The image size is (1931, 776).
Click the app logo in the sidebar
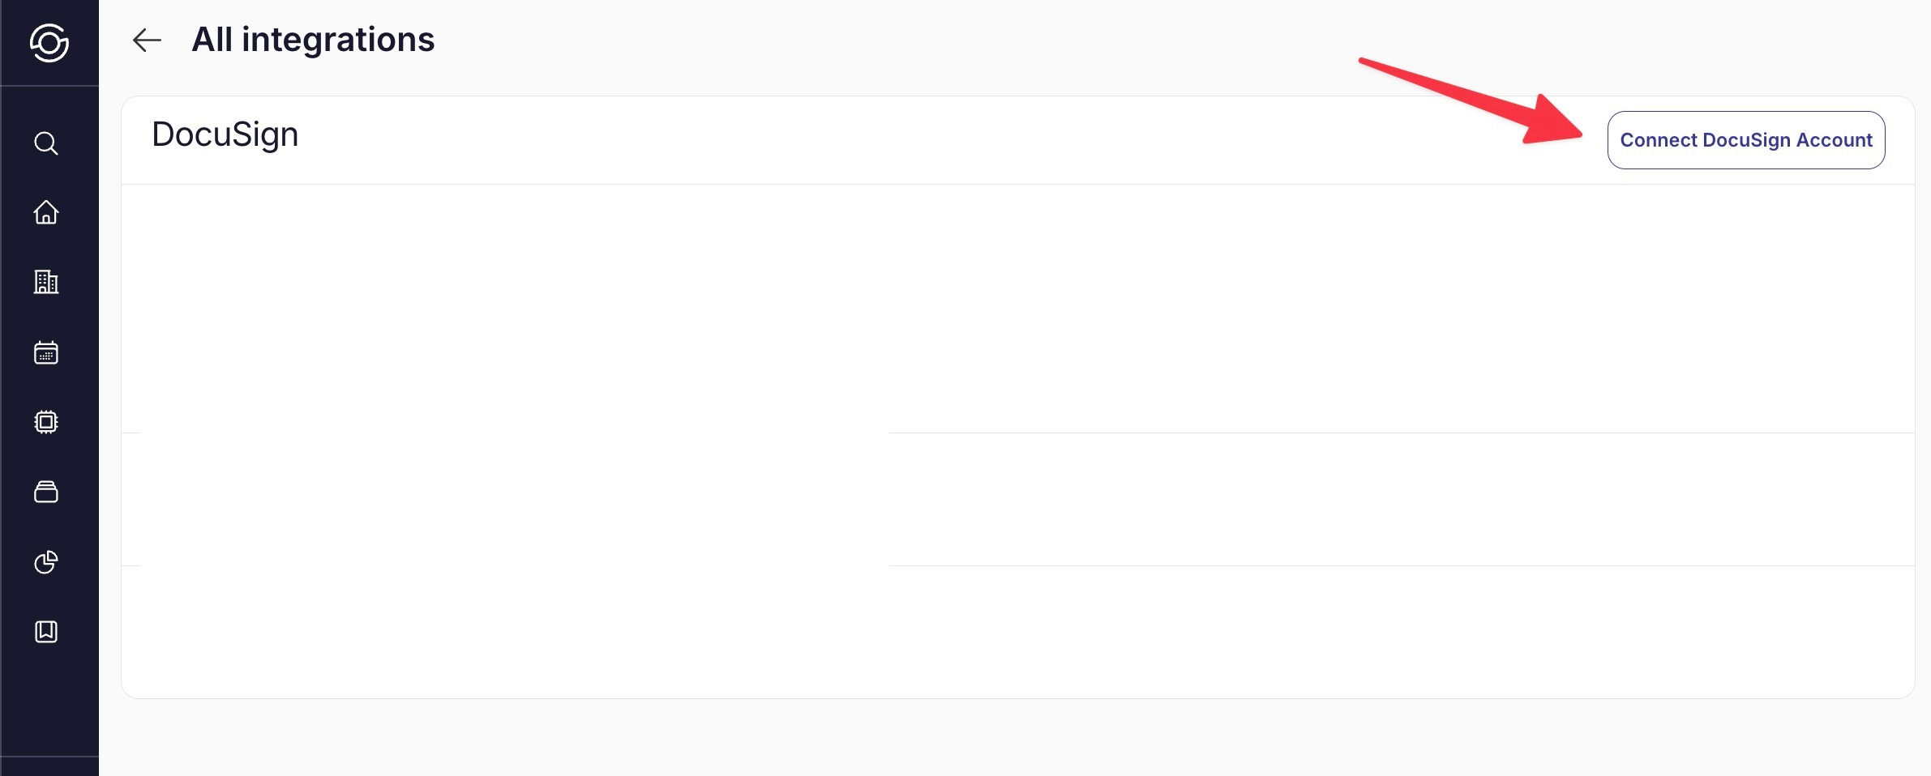point(49,43)
